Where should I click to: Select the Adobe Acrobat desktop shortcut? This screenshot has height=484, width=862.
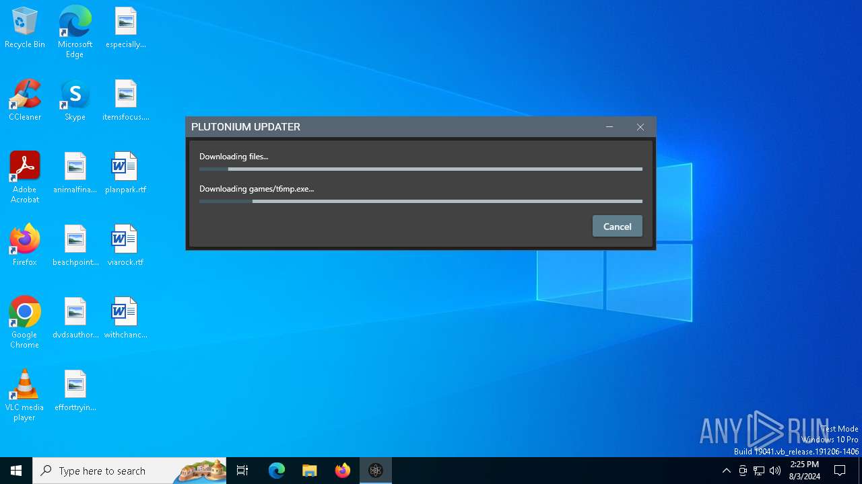click(x=25, y=177)
